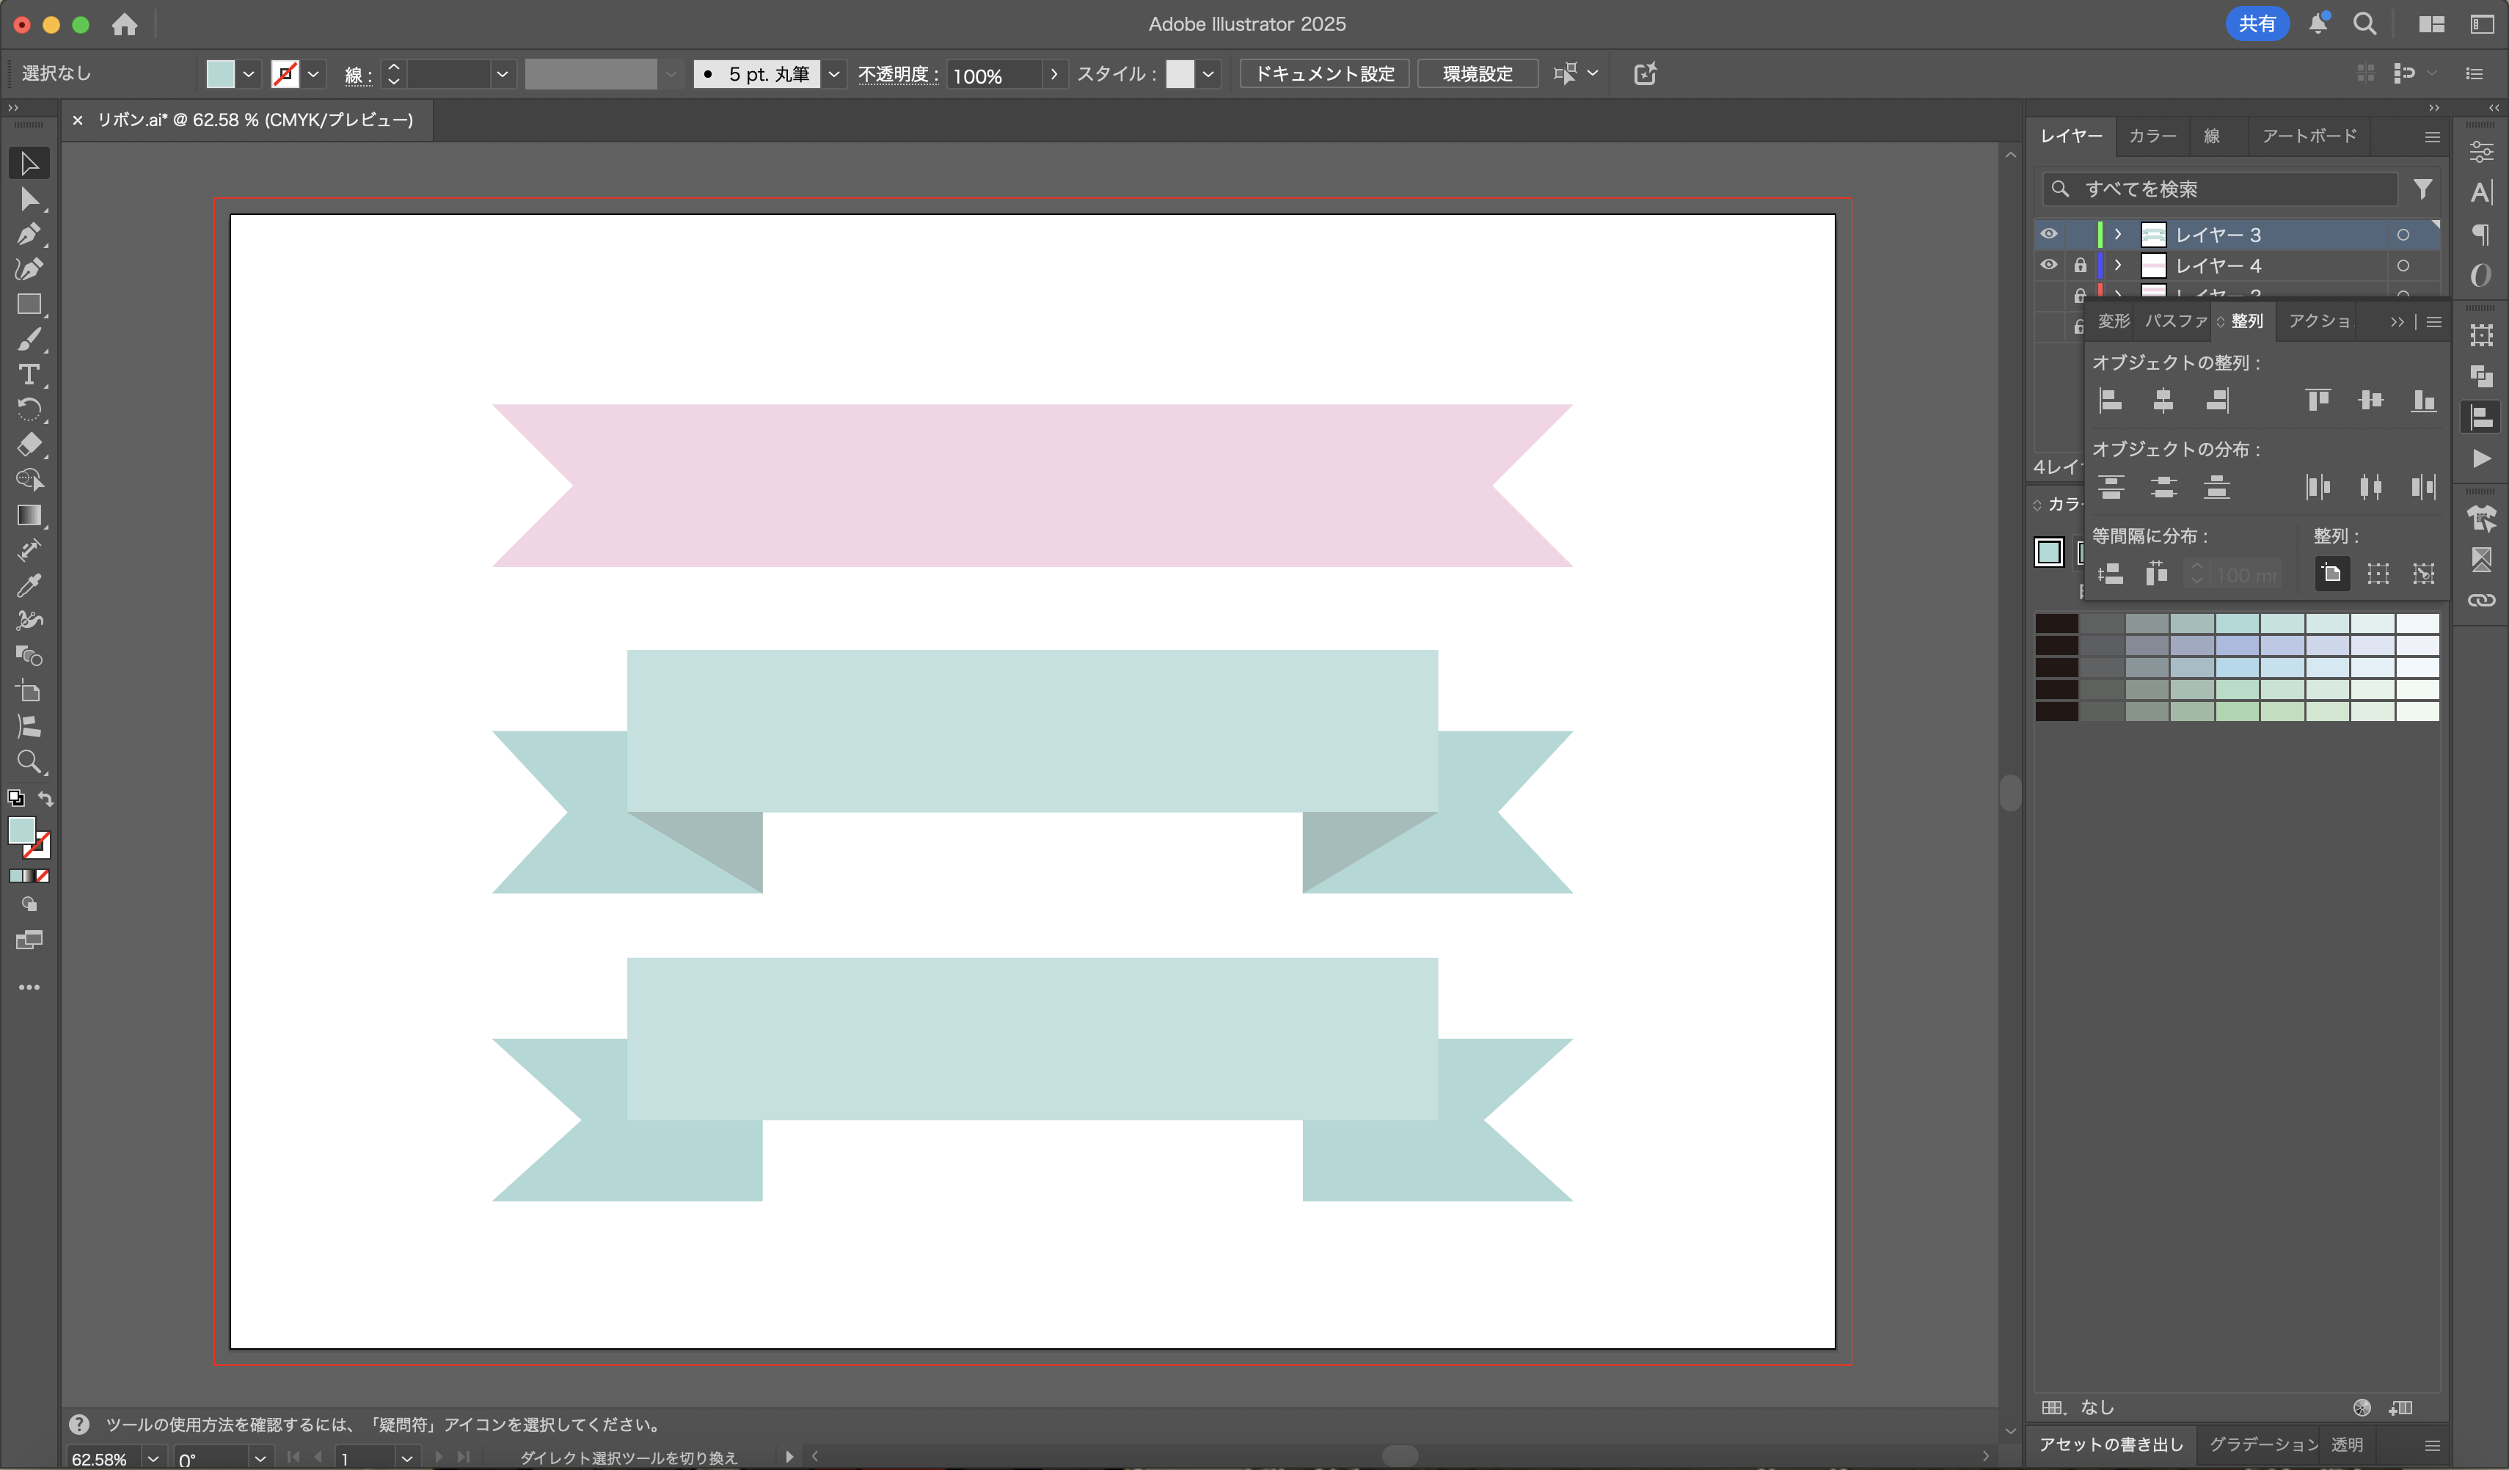The image size is (2509, 1470).
Task: Select the Type tool
Action: (x=28, y=376)
